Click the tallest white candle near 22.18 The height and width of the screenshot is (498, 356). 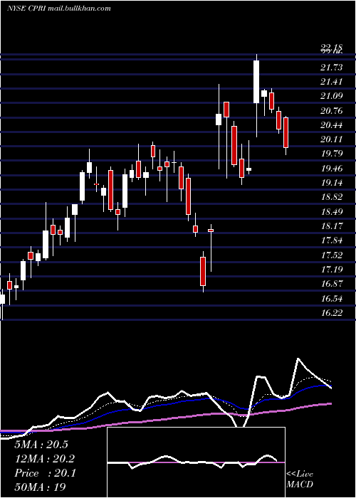coord(256,82)
